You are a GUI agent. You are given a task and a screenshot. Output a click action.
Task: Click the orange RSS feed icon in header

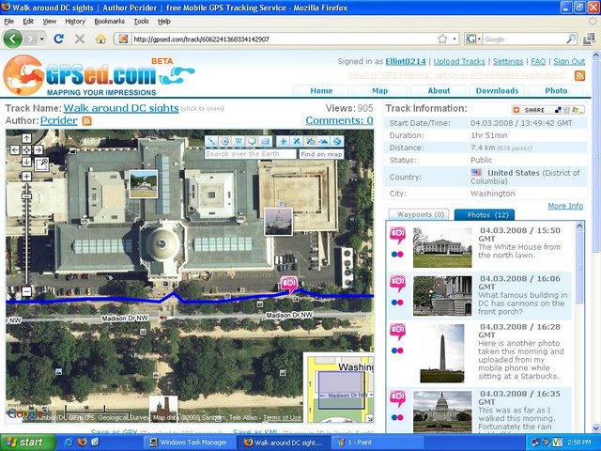coord(579,75)
